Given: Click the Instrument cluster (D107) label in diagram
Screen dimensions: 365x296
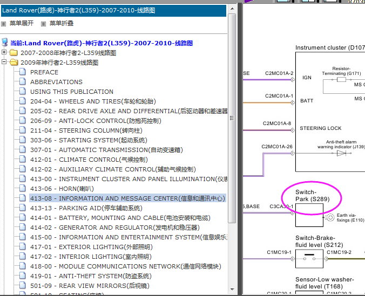Looking at the screenshot, I should pyautogui.click(x=330, y=47).
